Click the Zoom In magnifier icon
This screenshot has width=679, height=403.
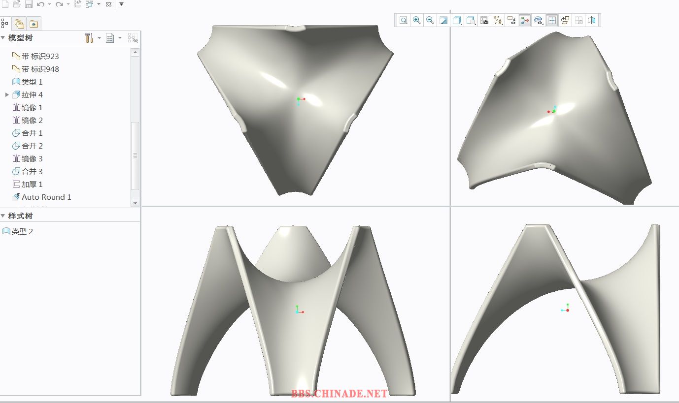tap(417, 20)
